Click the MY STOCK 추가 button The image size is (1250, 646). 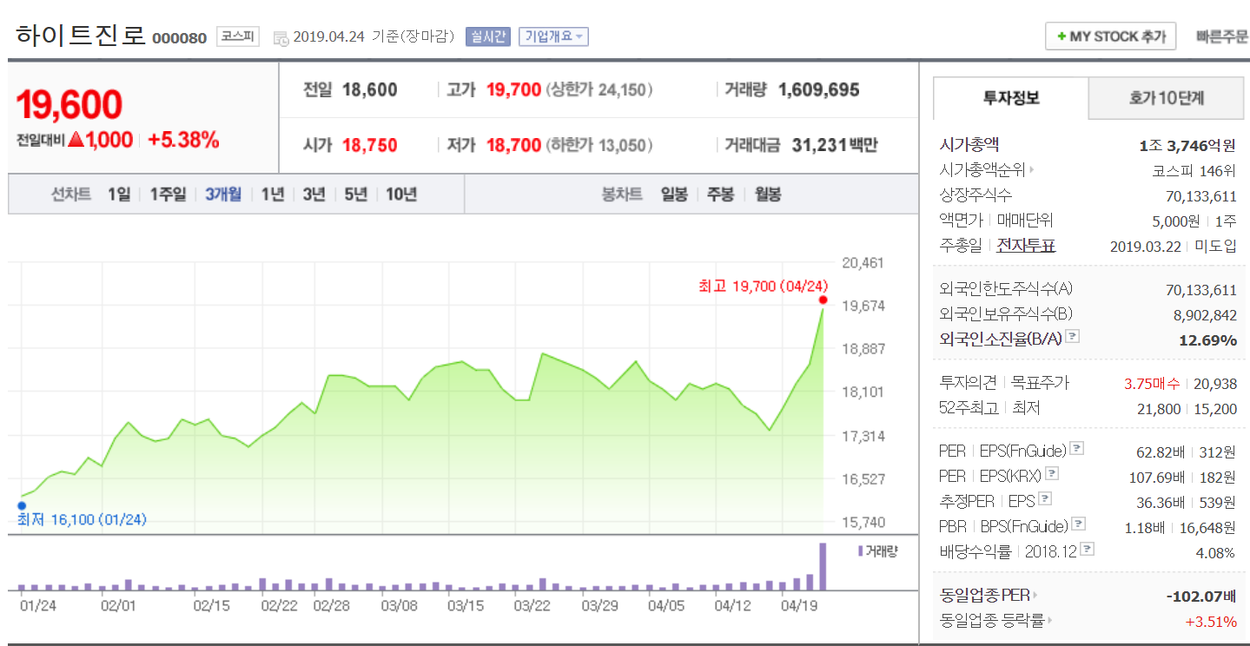(1110, 36)
